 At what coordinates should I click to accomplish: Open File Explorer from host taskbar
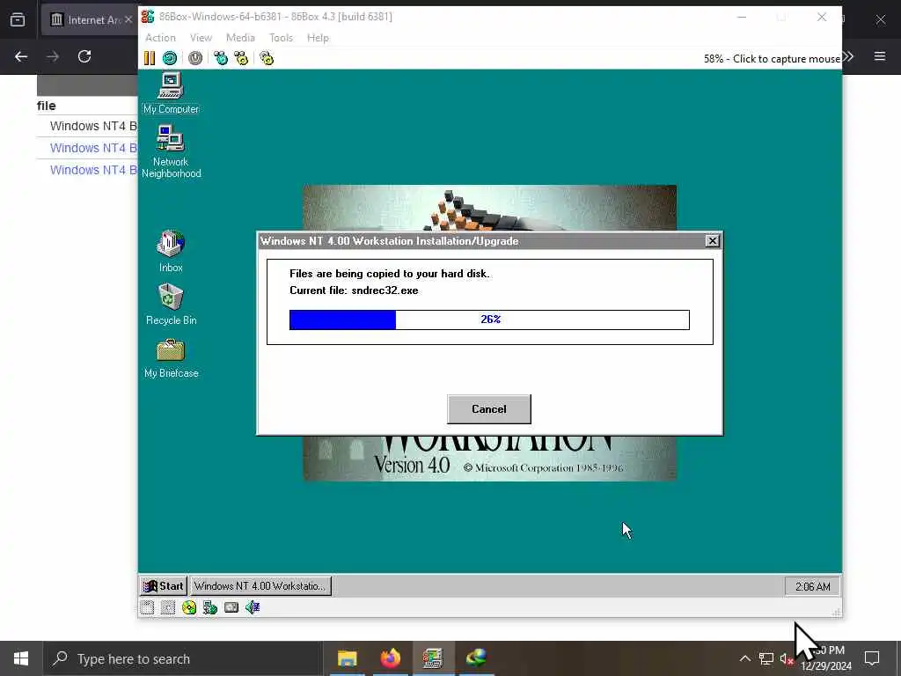[347, 658]
